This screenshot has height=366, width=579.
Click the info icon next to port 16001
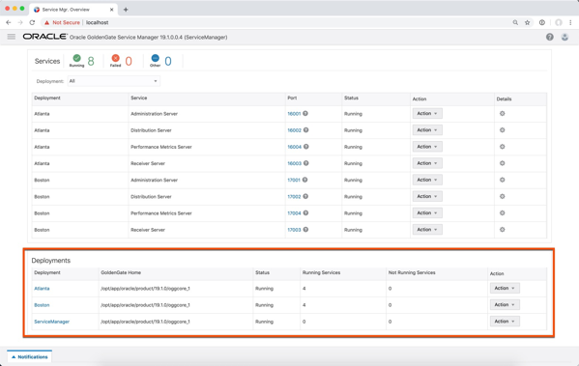click(x=305, y=113)
